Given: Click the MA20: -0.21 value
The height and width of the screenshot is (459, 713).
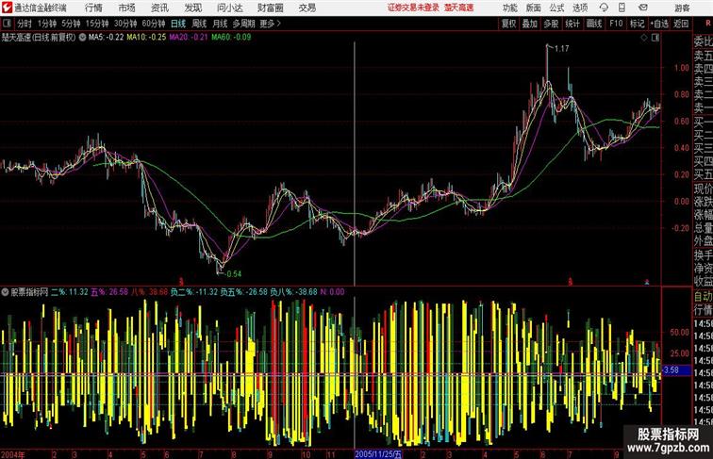Looking at the screenshot, I should tap(189, 38).
